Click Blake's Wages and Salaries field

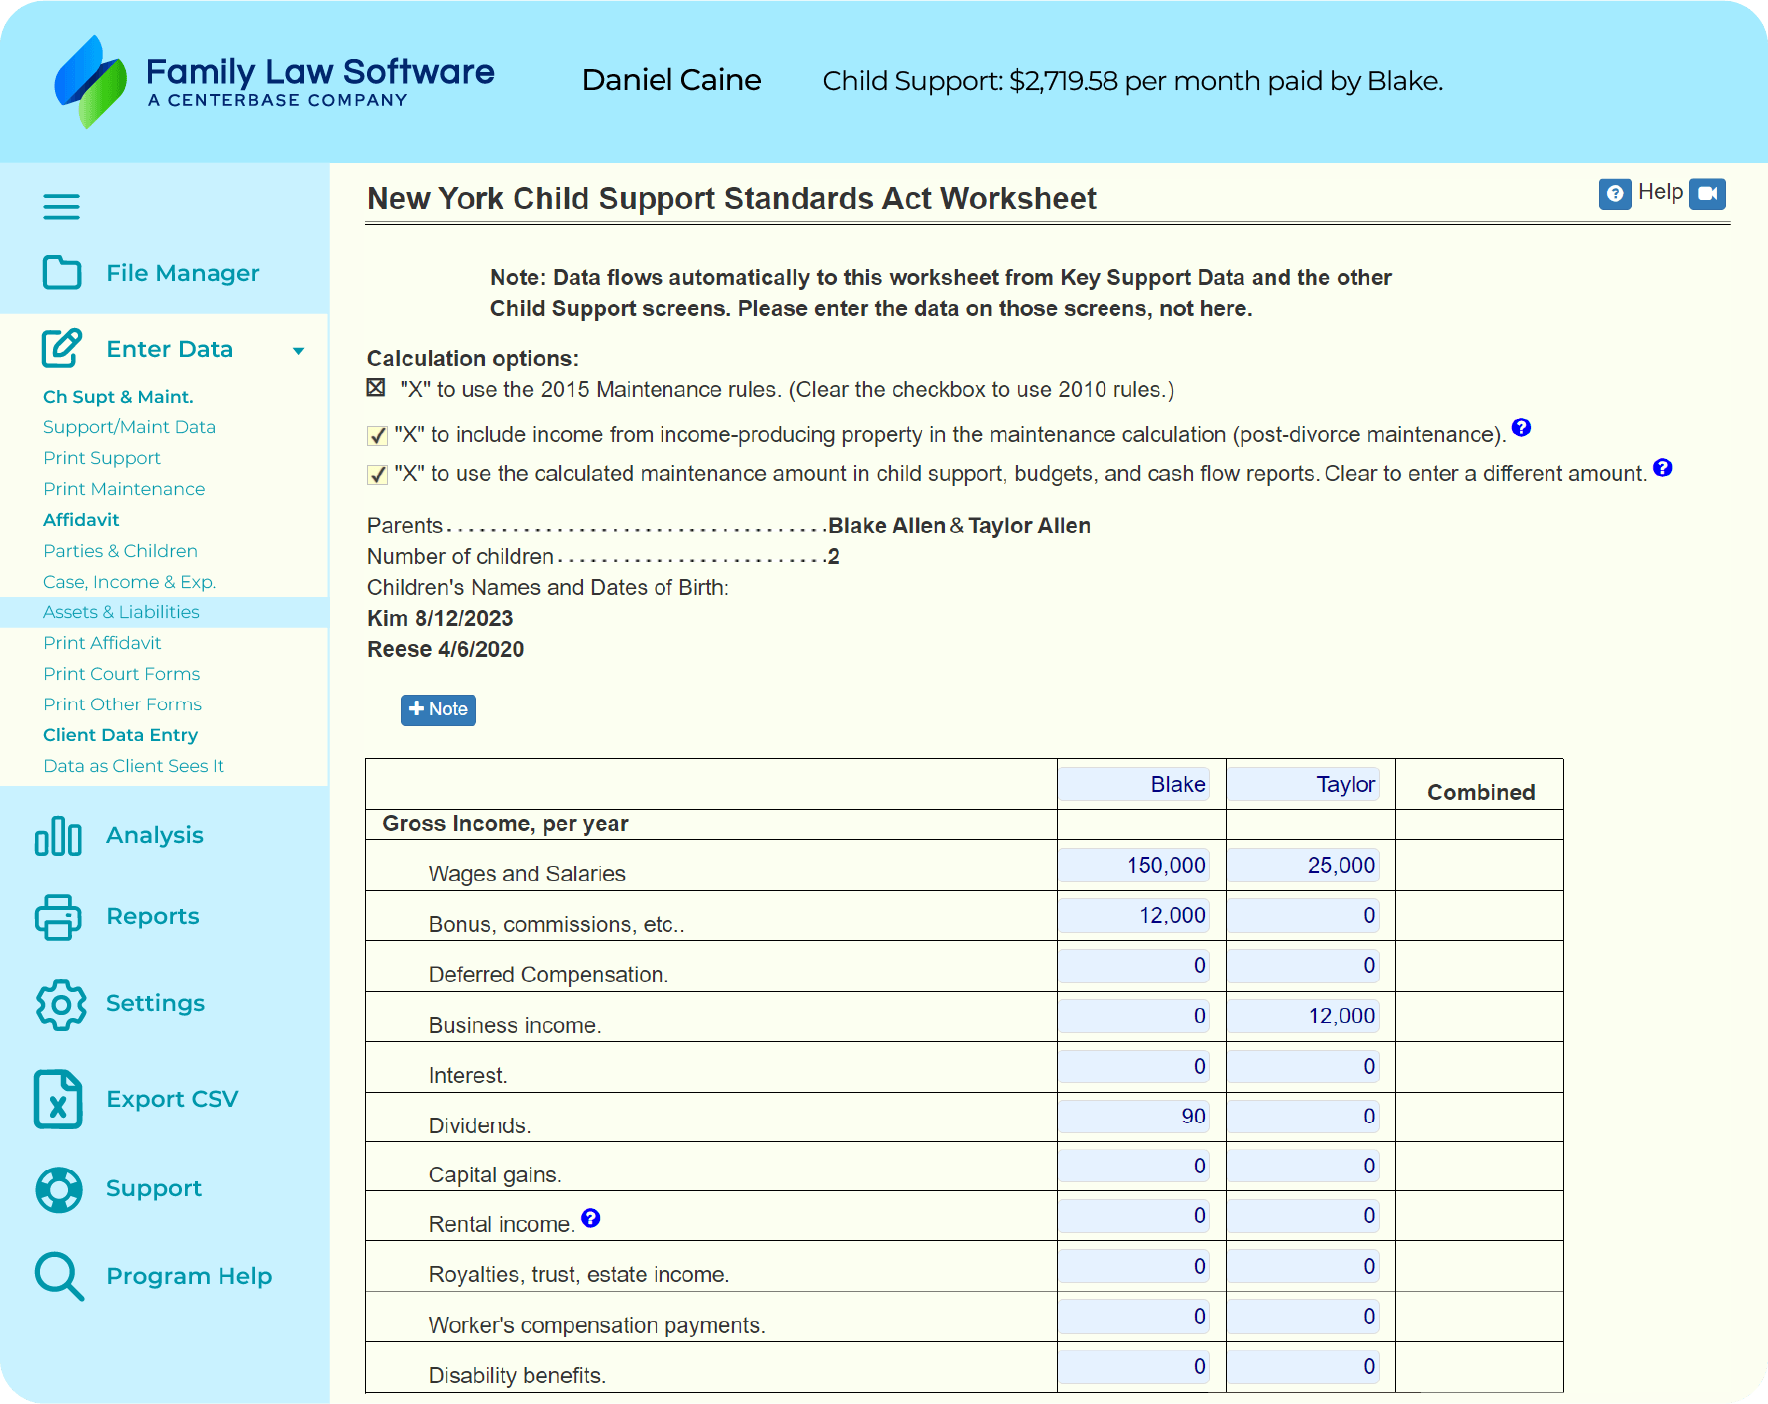(x=1134, y=865)
